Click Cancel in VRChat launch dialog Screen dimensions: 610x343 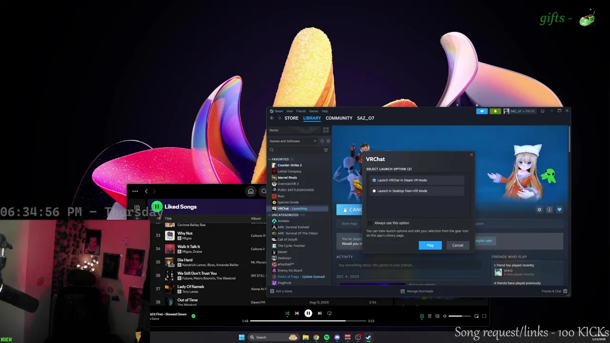pyautogui.click(x=457, y=245)
